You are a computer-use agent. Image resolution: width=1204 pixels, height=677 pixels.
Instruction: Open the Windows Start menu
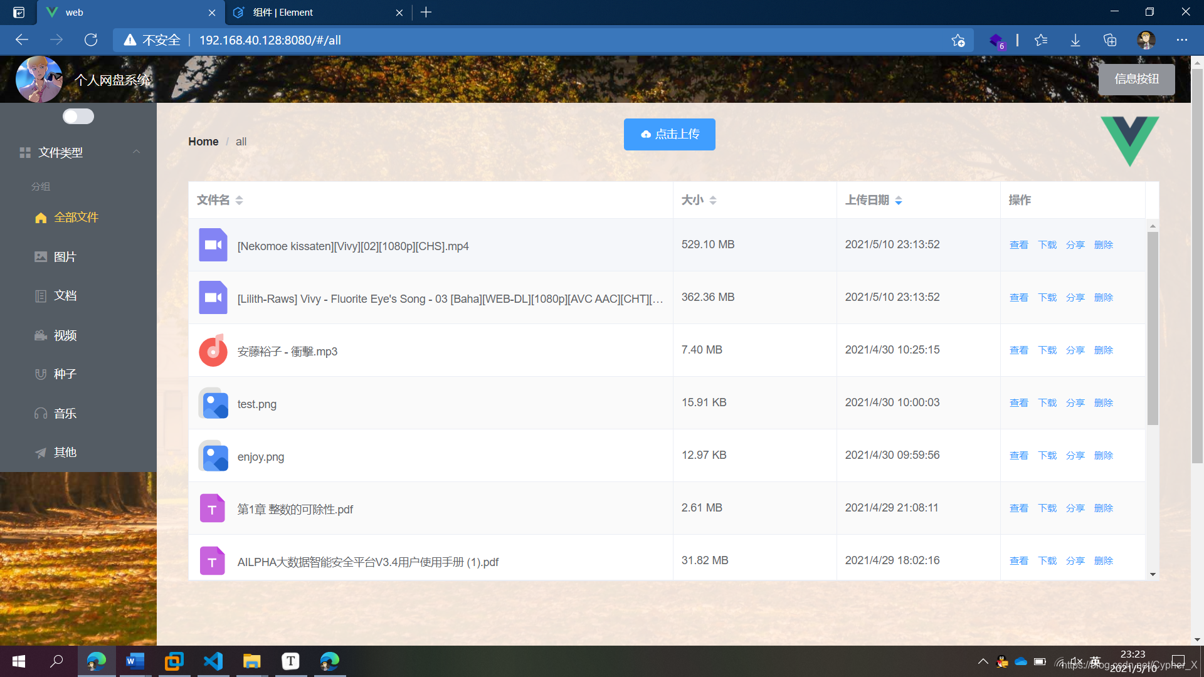[x=19, y=661]
